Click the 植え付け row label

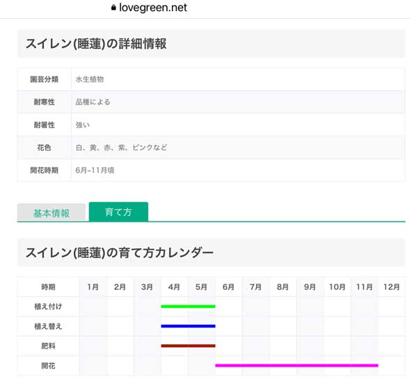pyautogui.click(x=48, y=307)
